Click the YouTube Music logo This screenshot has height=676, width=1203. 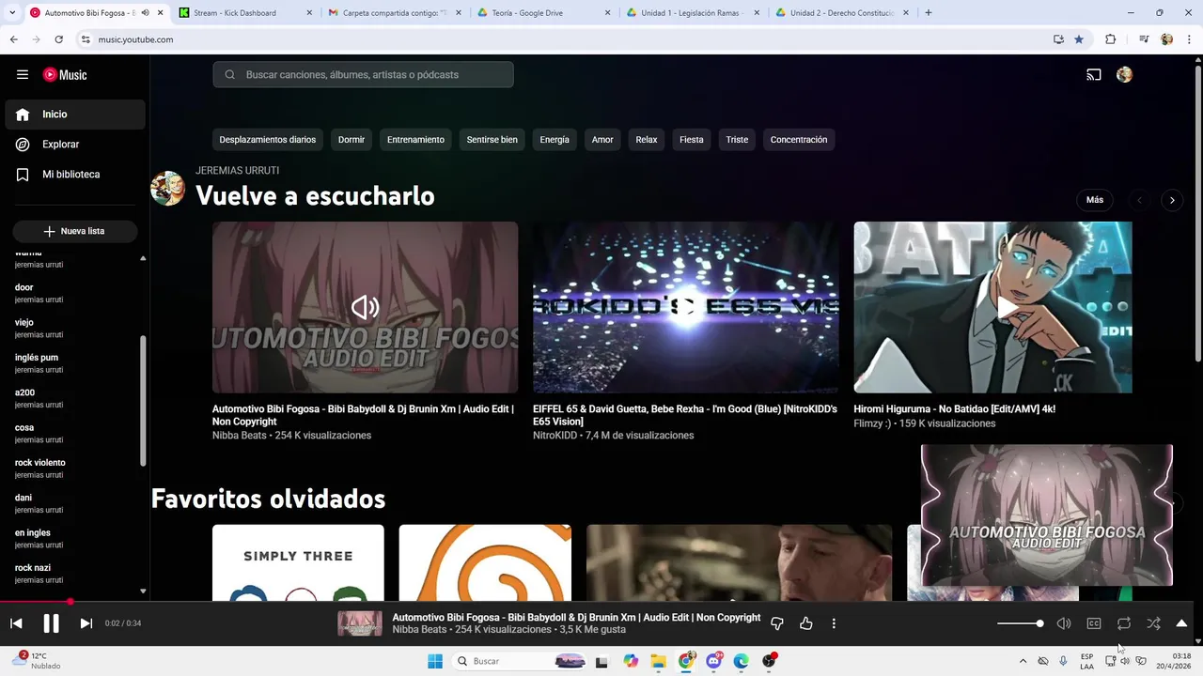[65, 75]
